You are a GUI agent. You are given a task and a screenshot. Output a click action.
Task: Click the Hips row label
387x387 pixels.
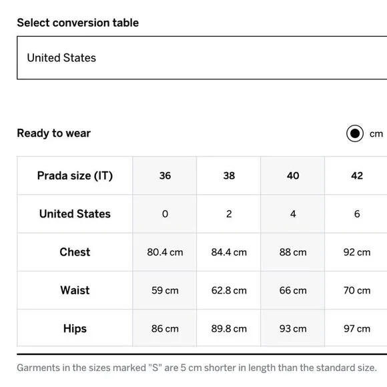[x=75, y=328]
